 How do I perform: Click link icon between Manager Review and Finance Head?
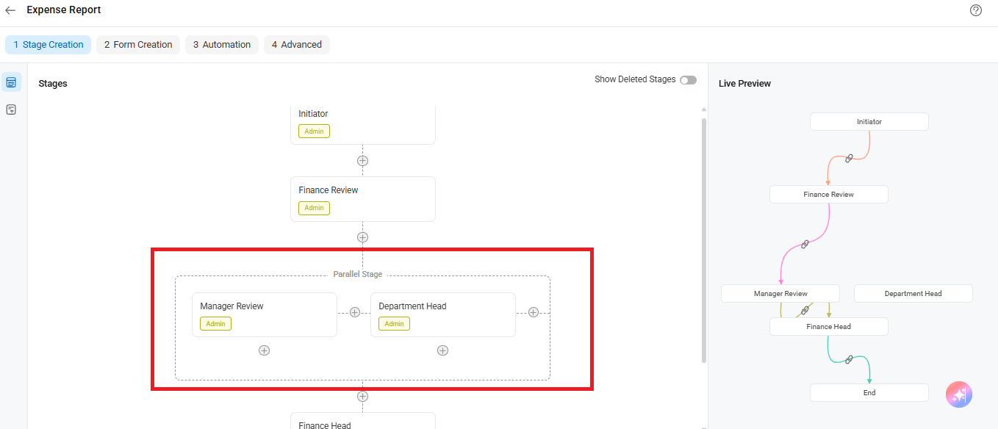pyautogui.click(x=805, y=310)
